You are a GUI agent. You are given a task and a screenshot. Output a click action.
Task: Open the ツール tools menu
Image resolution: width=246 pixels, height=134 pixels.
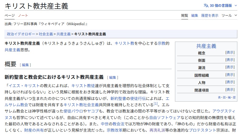[227, 15]
